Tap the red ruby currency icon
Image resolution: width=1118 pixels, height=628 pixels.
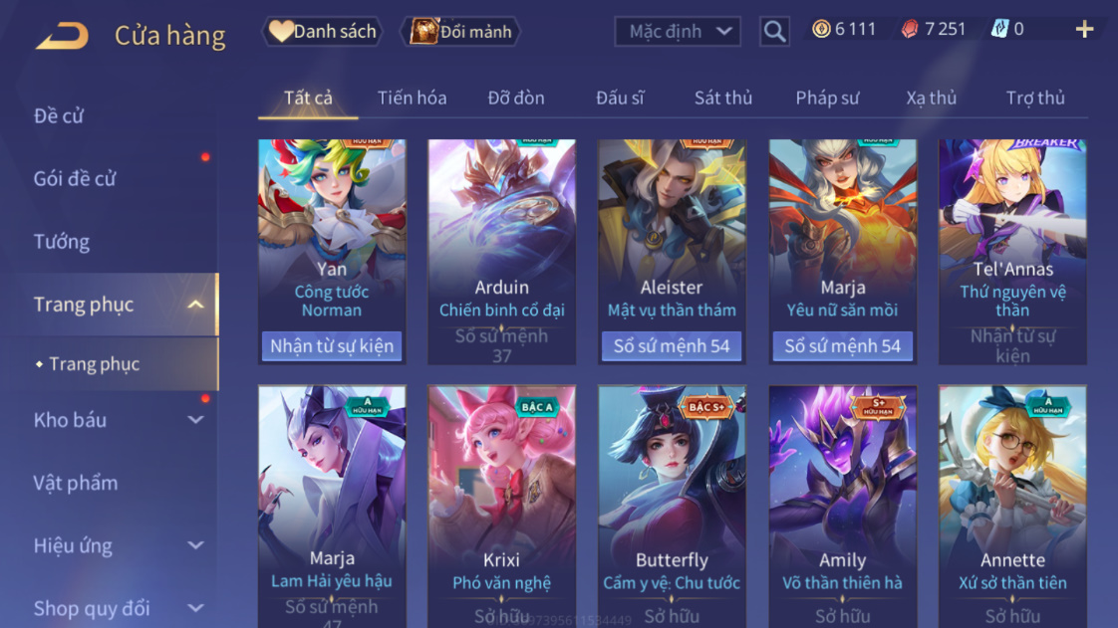pos(910,29)
